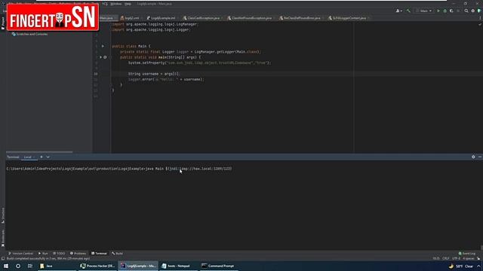
Task: Click the Project side tool window stripe
Action: pyautogui.click(x=3, y=23)
